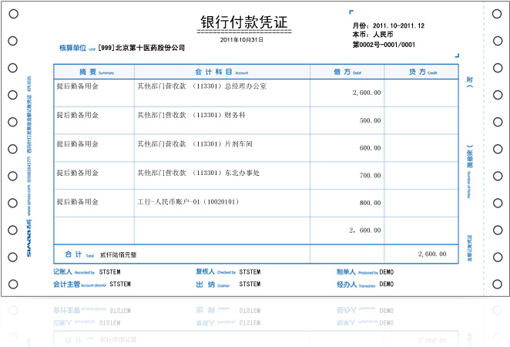The width and height of the screenshot is (510, 347).
Task: Click account 工行-人民币账户-01 (10020101)
Action: [188, 202]
